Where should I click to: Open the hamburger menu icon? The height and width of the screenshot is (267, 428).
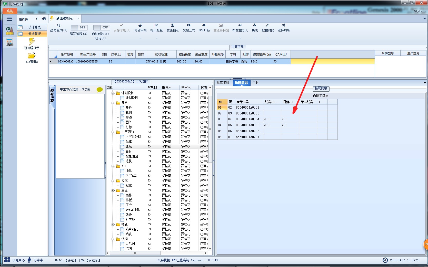point(9,19)
